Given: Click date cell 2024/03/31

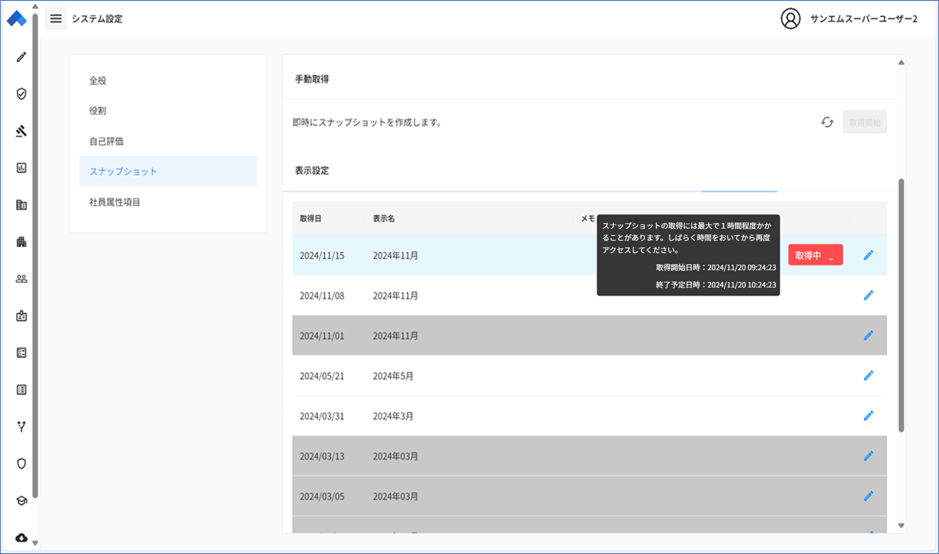Looking at the screenshot, I should tap(322, 416).
